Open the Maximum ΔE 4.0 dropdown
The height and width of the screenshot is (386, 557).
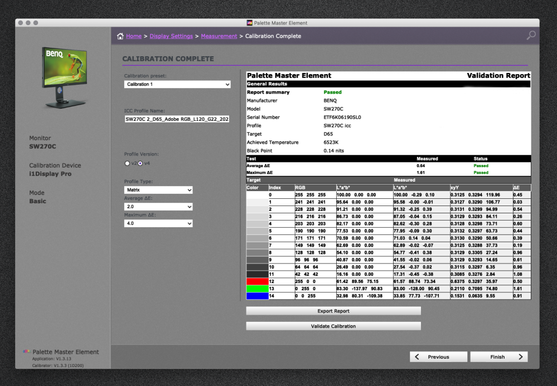click(158, 223)
